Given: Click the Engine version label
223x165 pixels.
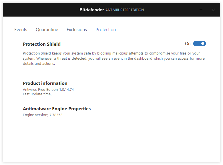Looking at the screenshot, I should 35,115.
